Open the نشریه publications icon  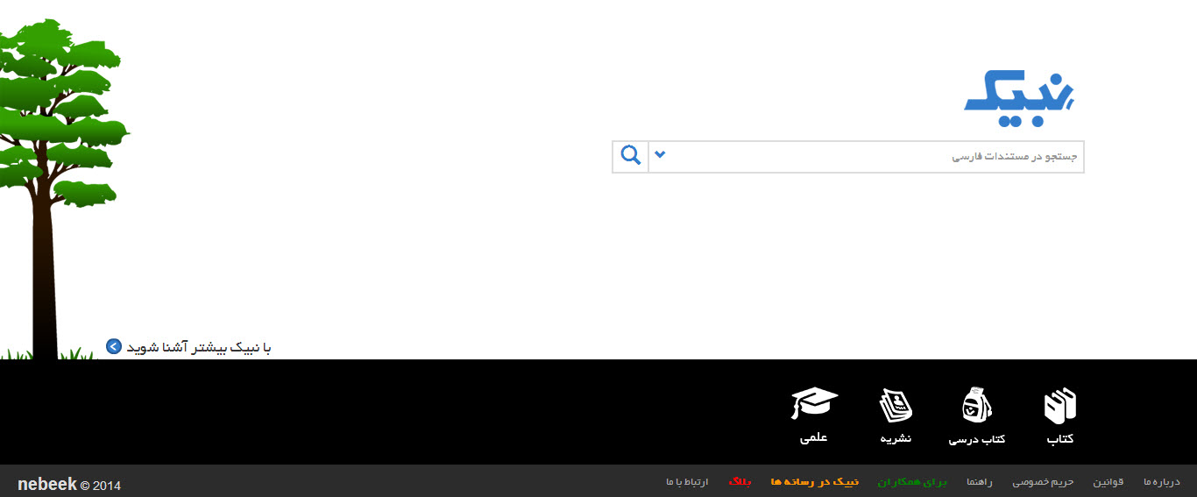tap(896, 405)
